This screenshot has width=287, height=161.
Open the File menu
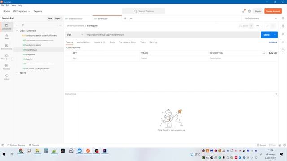click(2, 5)
